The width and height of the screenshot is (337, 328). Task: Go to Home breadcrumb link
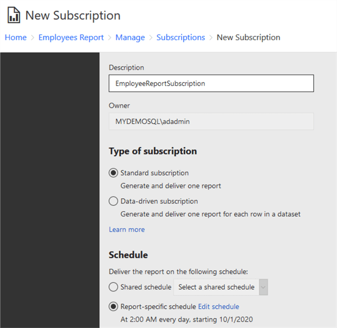16,37
